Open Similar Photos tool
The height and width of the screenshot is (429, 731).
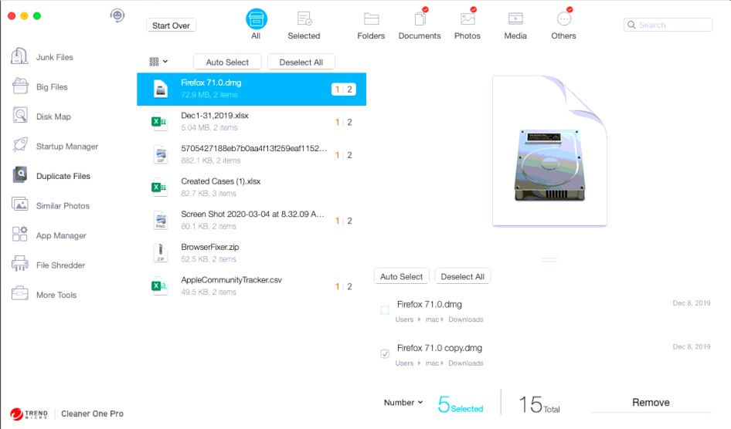51,206
